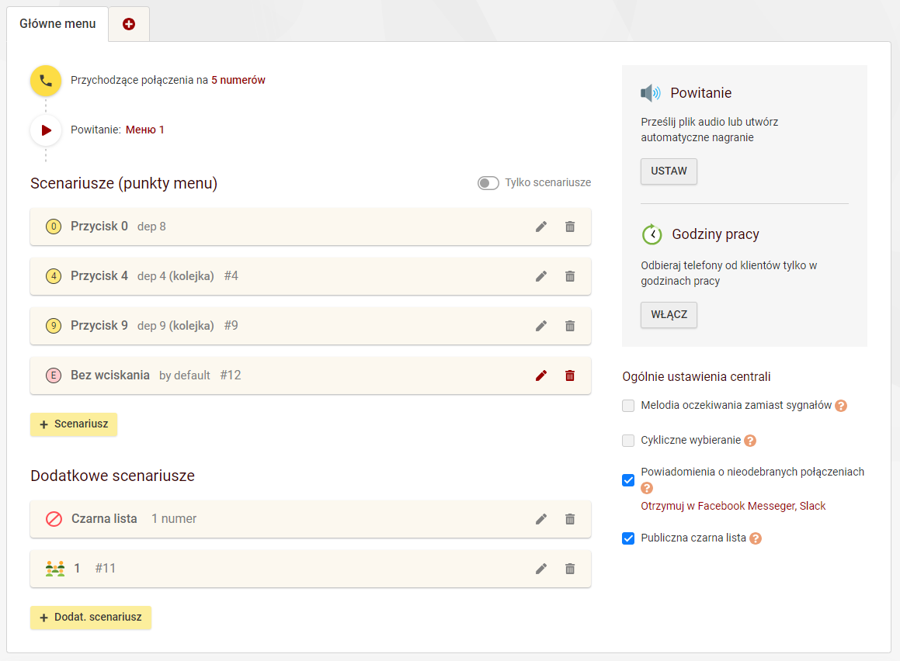Select the Czarna lista row
Image resolution: width=900 pixels, height=661 pixels.
tap(311, 519)
